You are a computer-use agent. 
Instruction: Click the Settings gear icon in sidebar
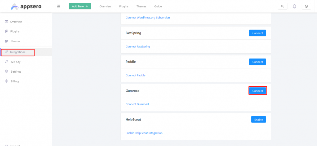click(7, 71)
